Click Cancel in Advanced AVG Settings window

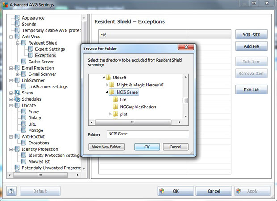point(214,191)
